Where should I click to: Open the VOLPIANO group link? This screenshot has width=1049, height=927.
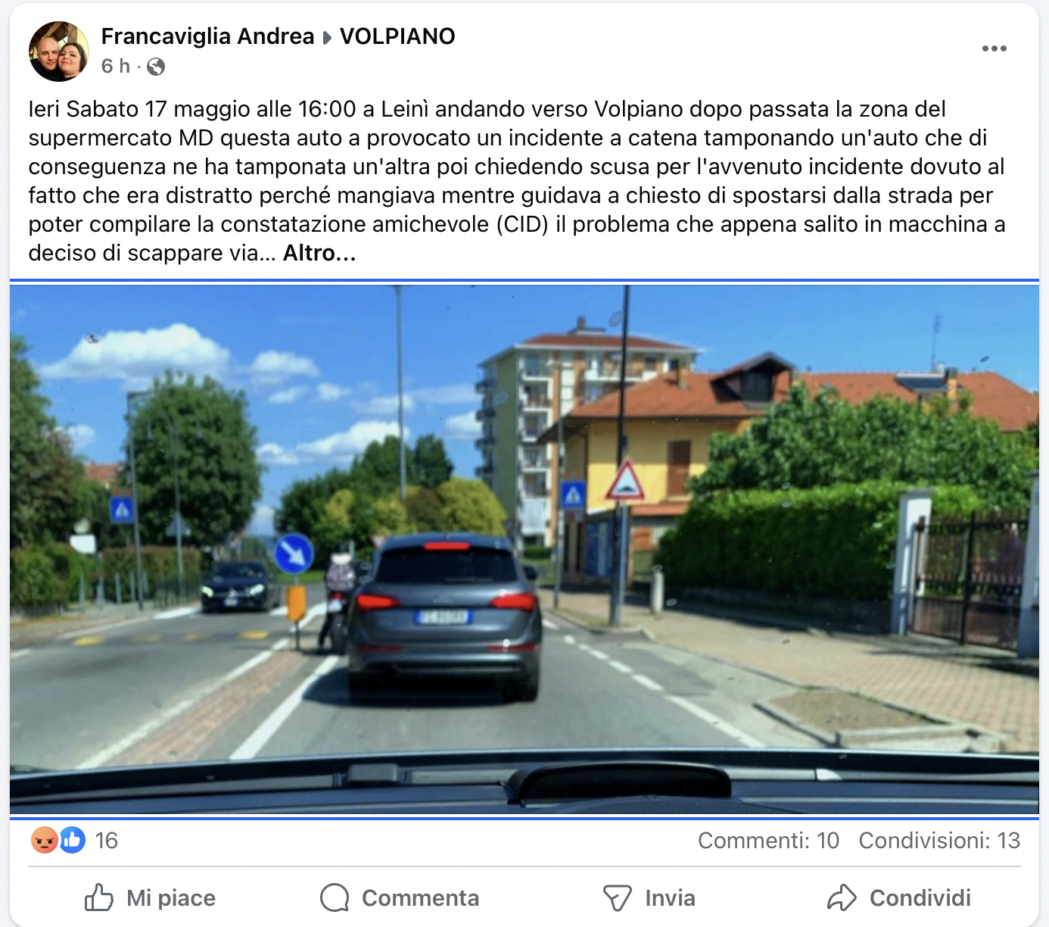tap(397, 36)
